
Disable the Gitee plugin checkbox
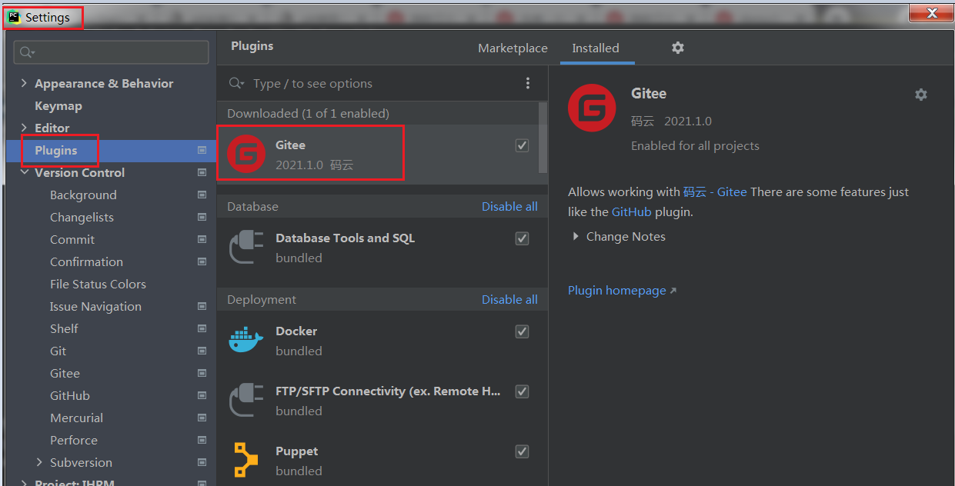[x=522, y=145]
